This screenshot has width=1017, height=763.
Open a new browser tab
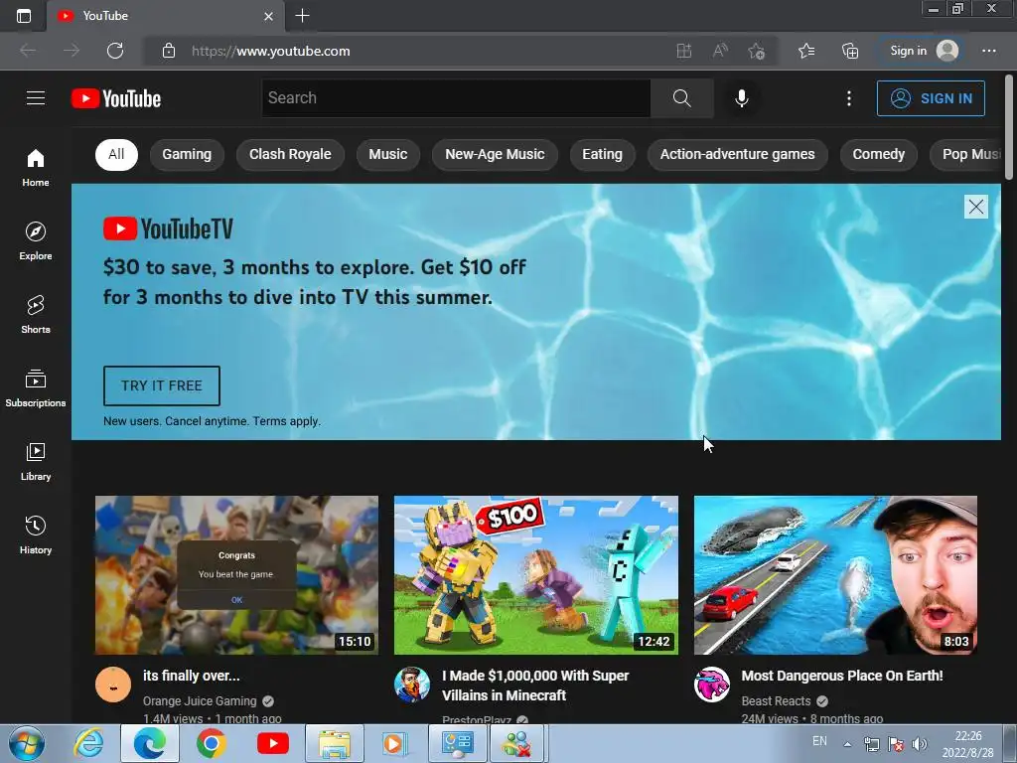click(x=302, y=16)
